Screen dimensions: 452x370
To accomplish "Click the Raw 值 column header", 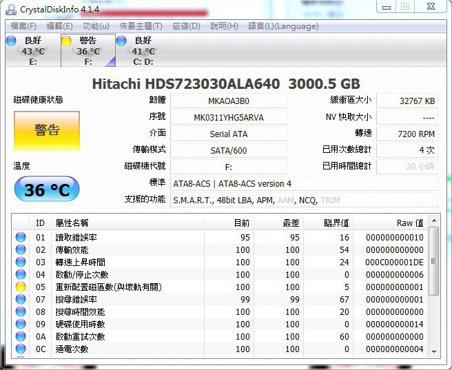I will (x=391, y=223).
